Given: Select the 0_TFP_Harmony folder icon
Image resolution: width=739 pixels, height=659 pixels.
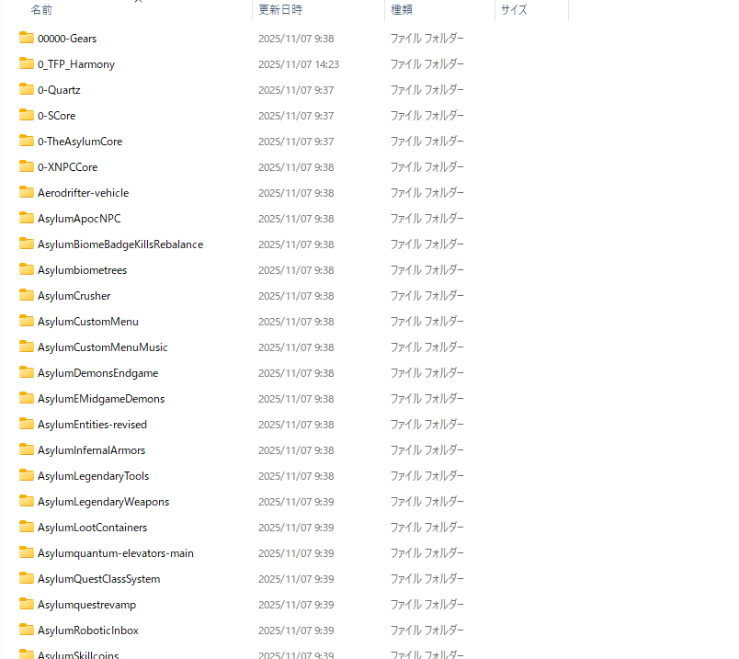Looking at the screenshot, I should [x=26, y=64].
